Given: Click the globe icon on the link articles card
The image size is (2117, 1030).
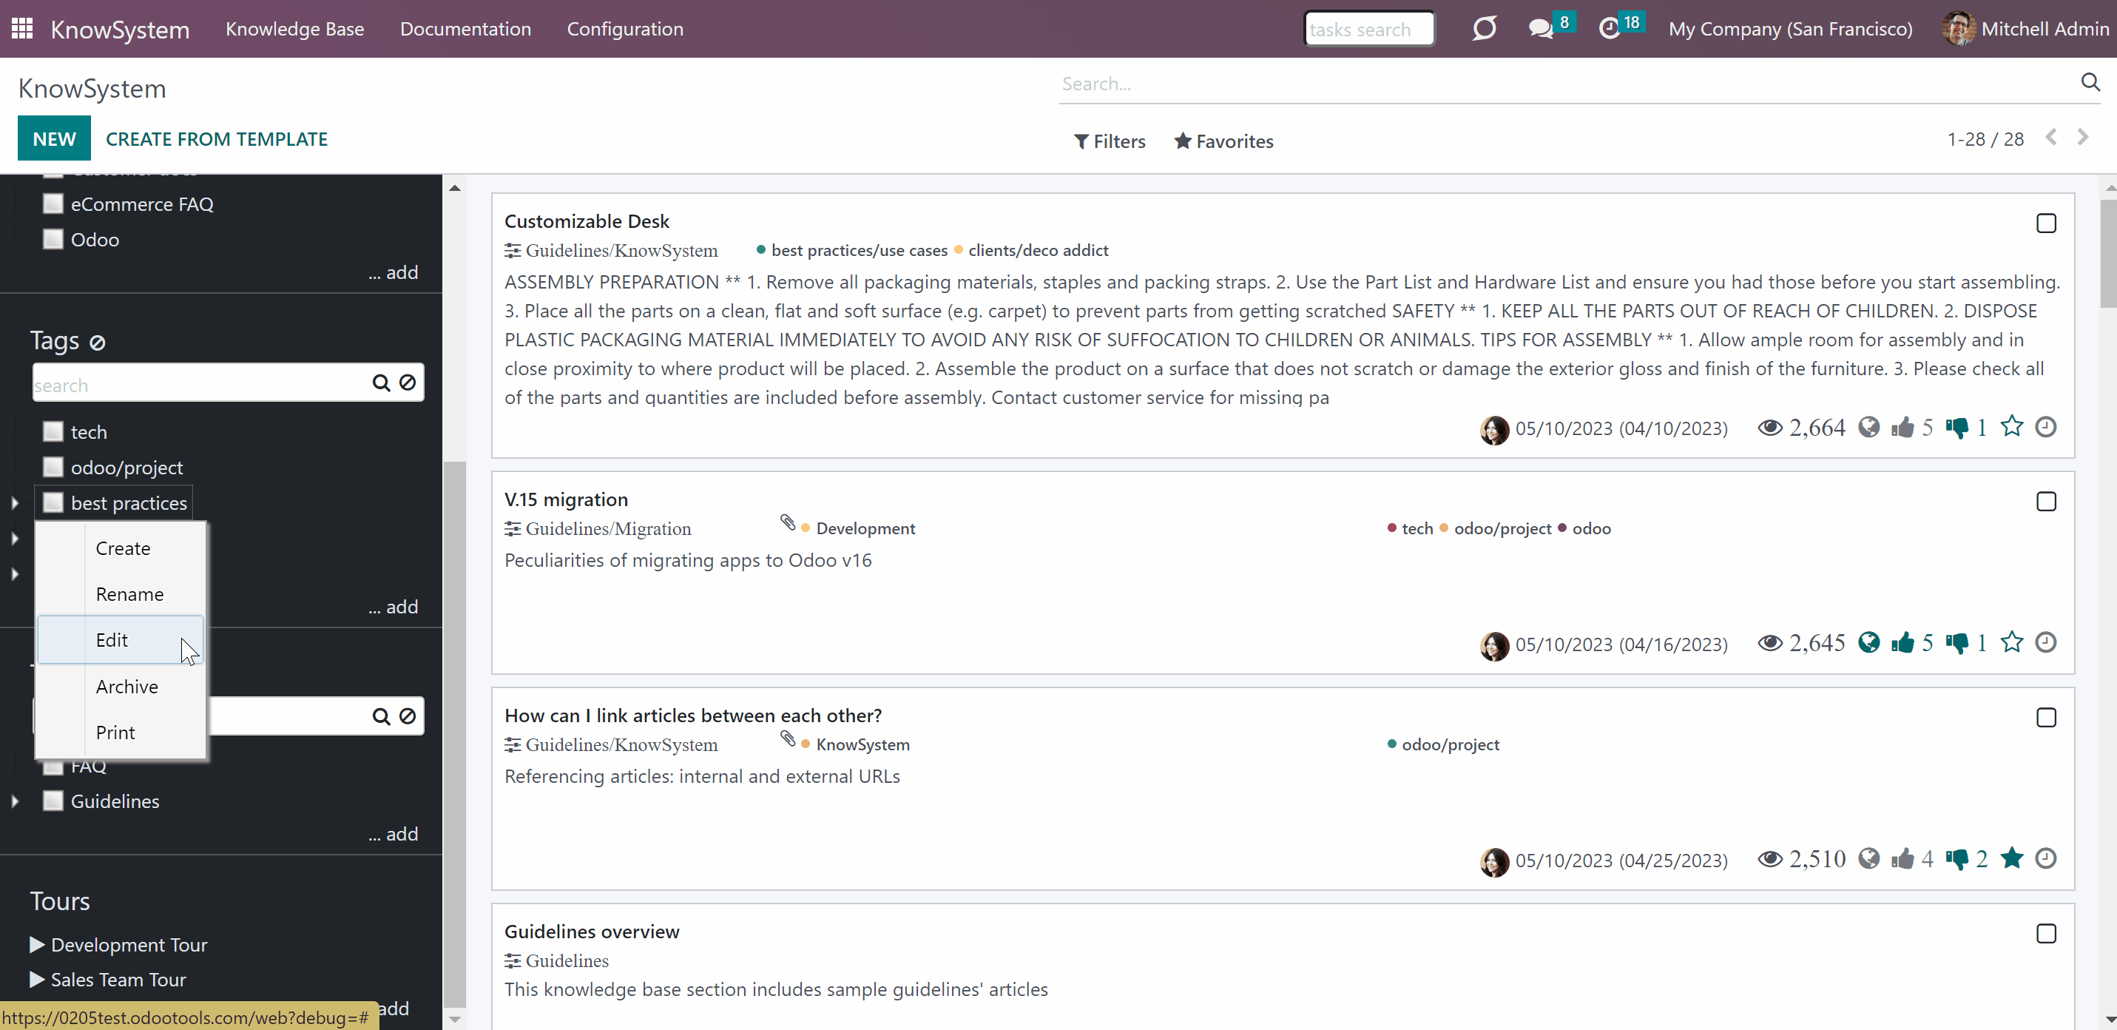Looking at the screenshot, I should click(x=1868, y=859).
